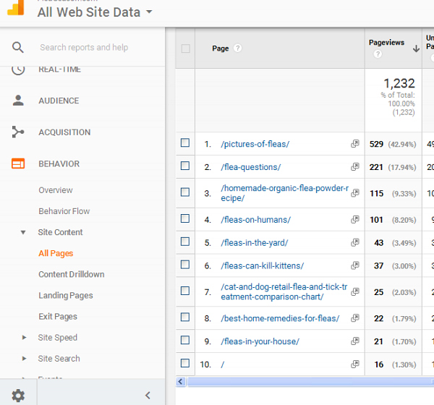Viewport: 434px width, 405px height.
Task: Click the search magnifier icon
Action: click(x=18, y=48)
